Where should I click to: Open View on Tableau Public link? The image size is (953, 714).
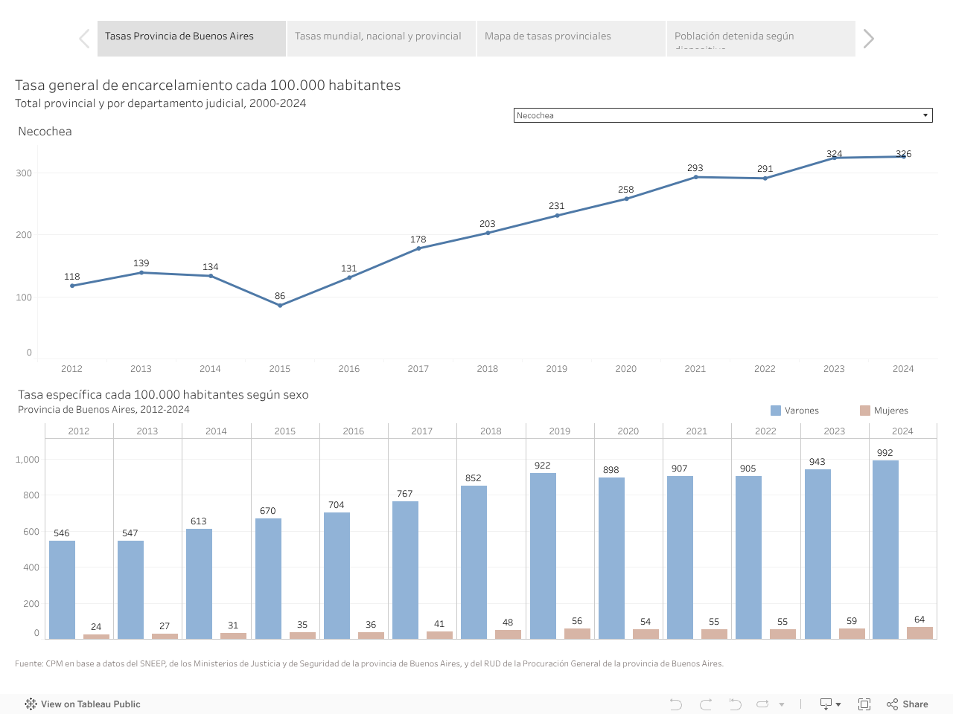click(x=90, y=704)
